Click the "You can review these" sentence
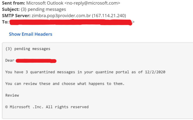 click(65, 84)
